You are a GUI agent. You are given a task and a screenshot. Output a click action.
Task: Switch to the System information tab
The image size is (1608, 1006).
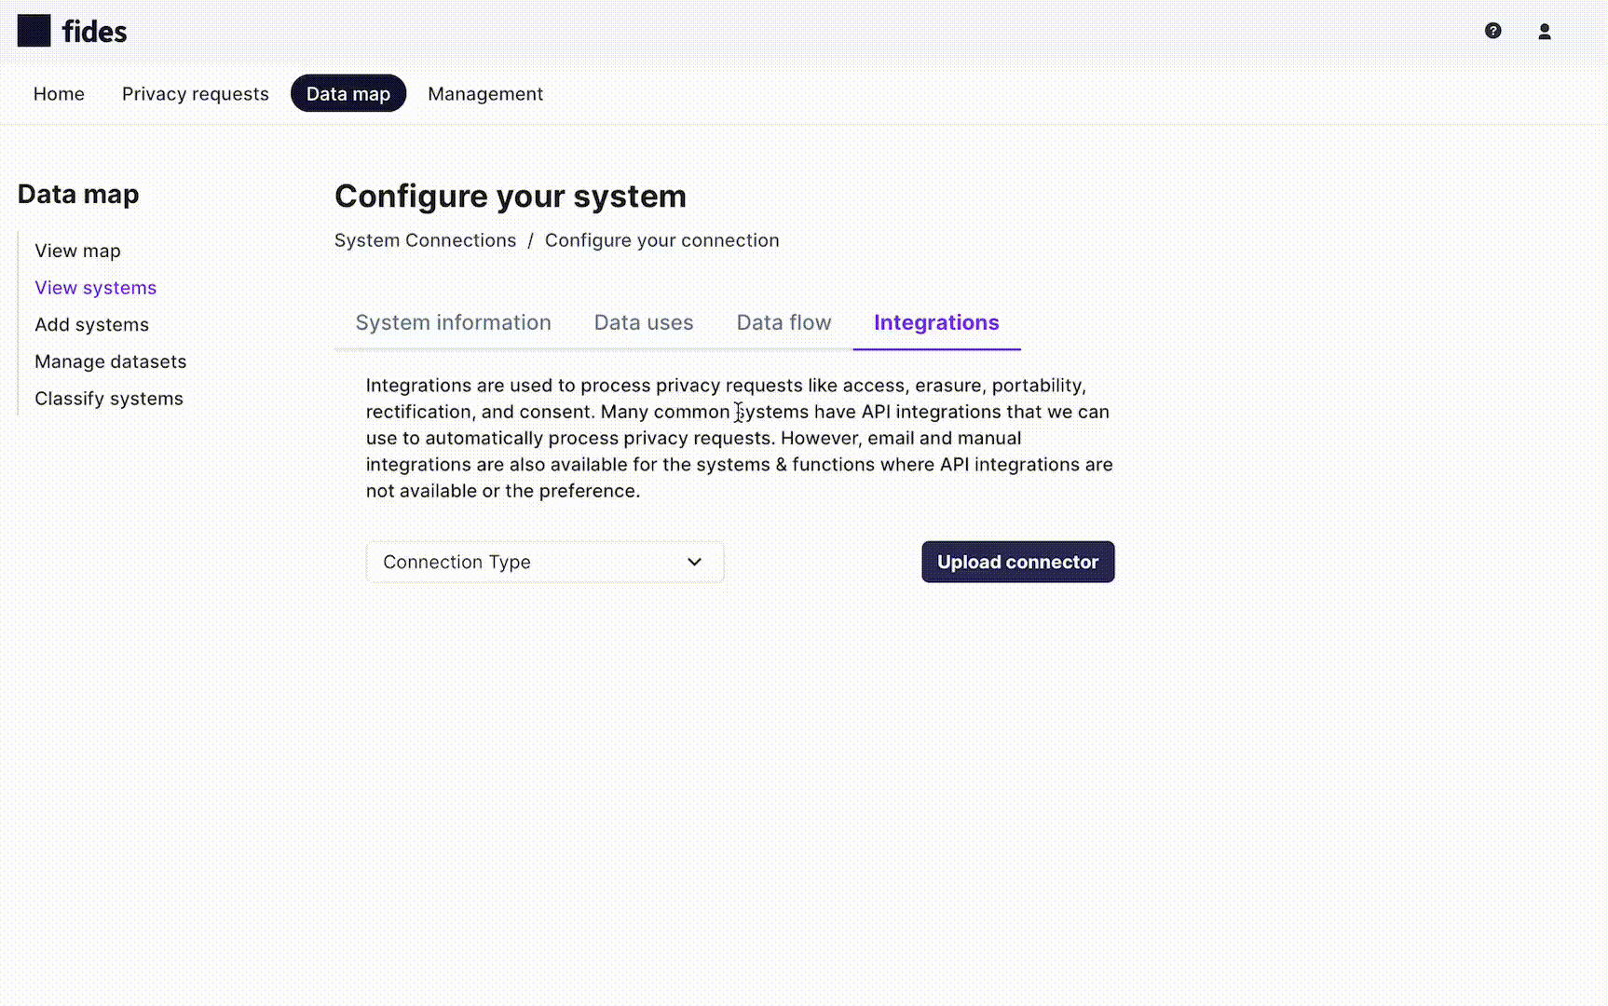[x=453, y=322]
